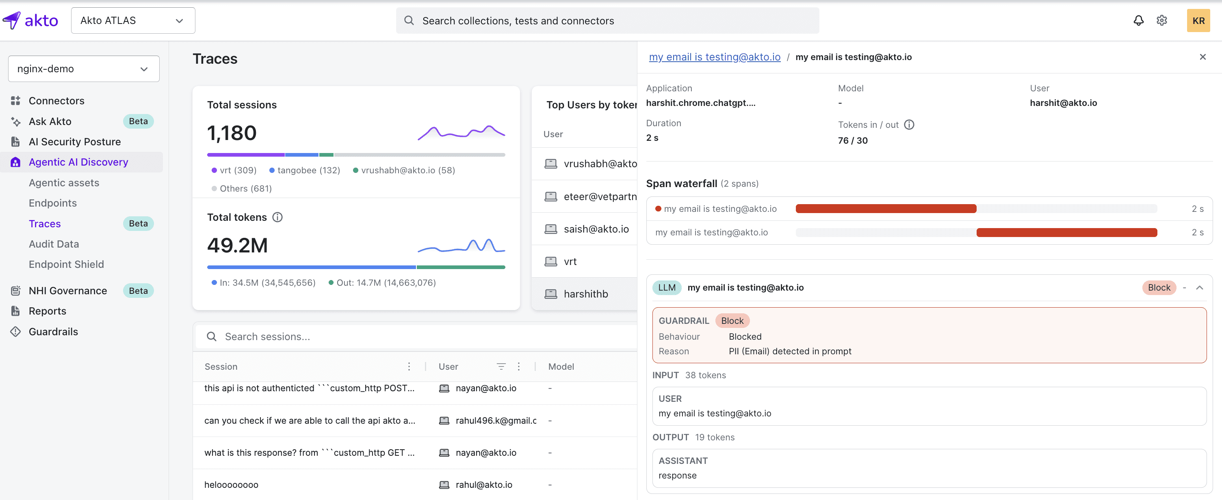The height and width of the screenshot is (500, 1222).
Task: Click the 'my email is testing@akto.io' breadcrumb link
Action: tap(715, 57)
